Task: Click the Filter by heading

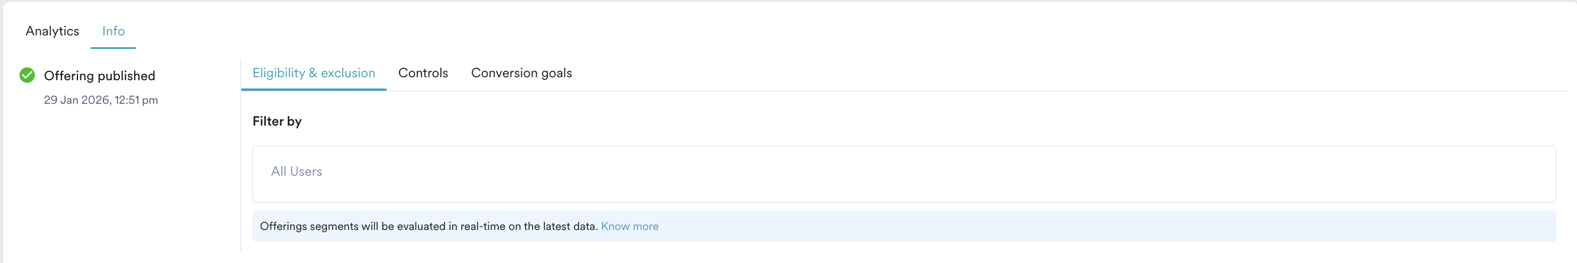Action: (x=277, y=121)
